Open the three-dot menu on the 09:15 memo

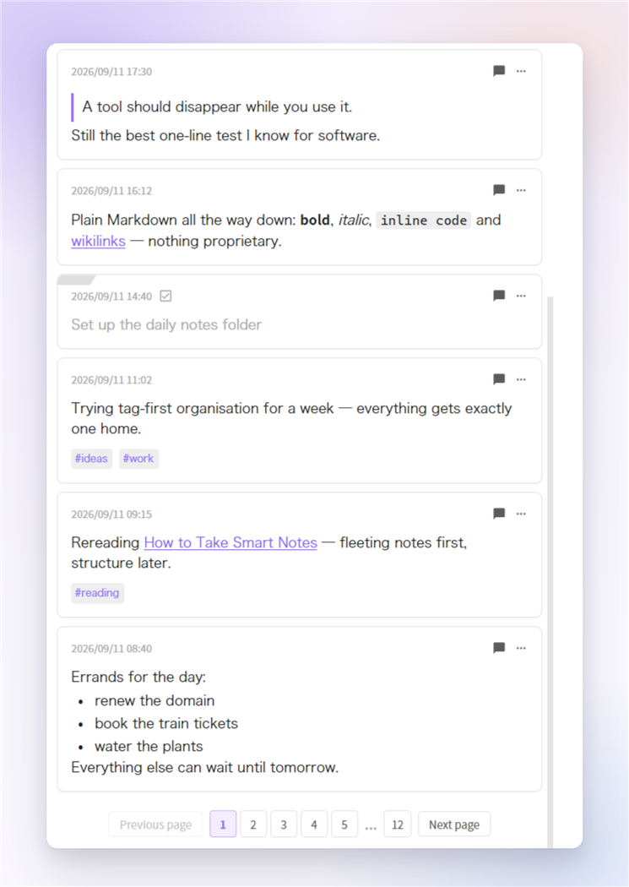pyautogui.click(x=521, y=513)
